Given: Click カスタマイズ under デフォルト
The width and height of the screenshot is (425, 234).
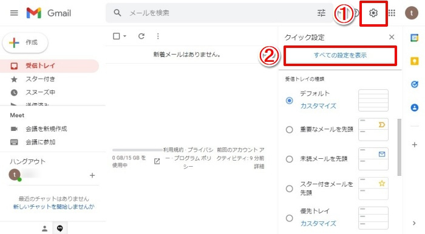Looking at the screenshot, I should pyautogui.click(x=318, y=105).
